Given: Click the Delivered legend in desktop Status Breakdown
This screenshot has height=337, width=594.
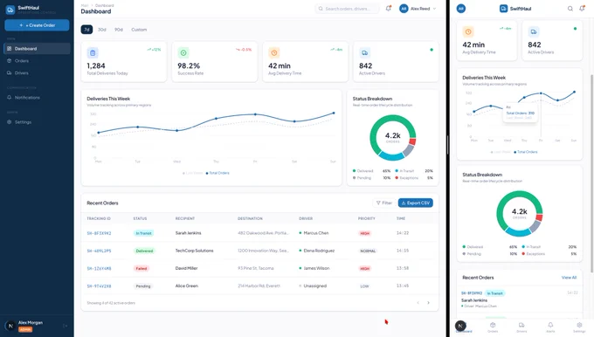Looking at the screenshot, I should pos(363,171).
